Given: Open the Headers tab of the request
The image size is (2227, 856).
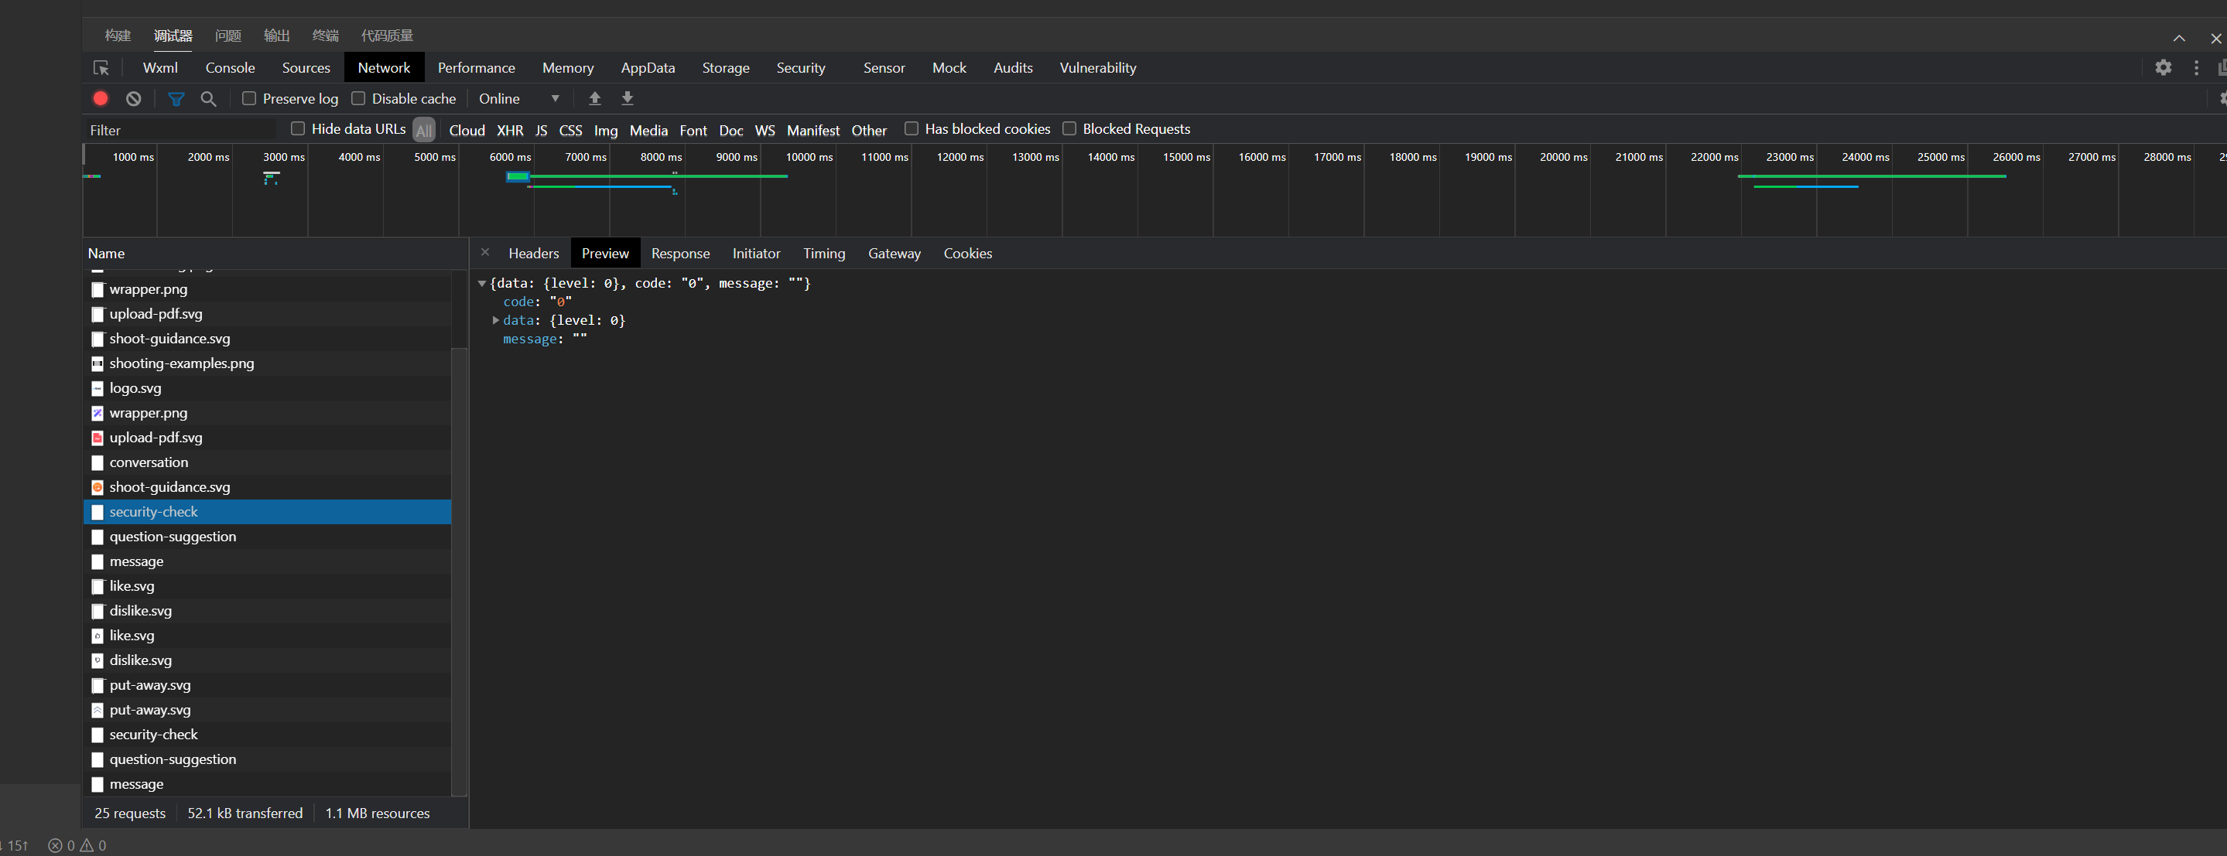Looking at the screenshot, I should [x=533, y=253].
